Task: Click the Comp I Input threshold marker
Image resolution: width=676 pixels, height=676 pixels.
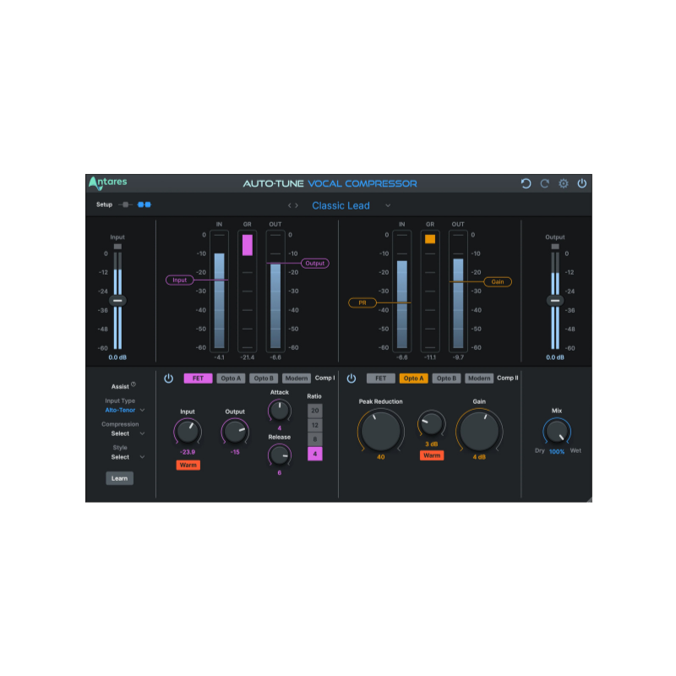Action: click(180, 281)
